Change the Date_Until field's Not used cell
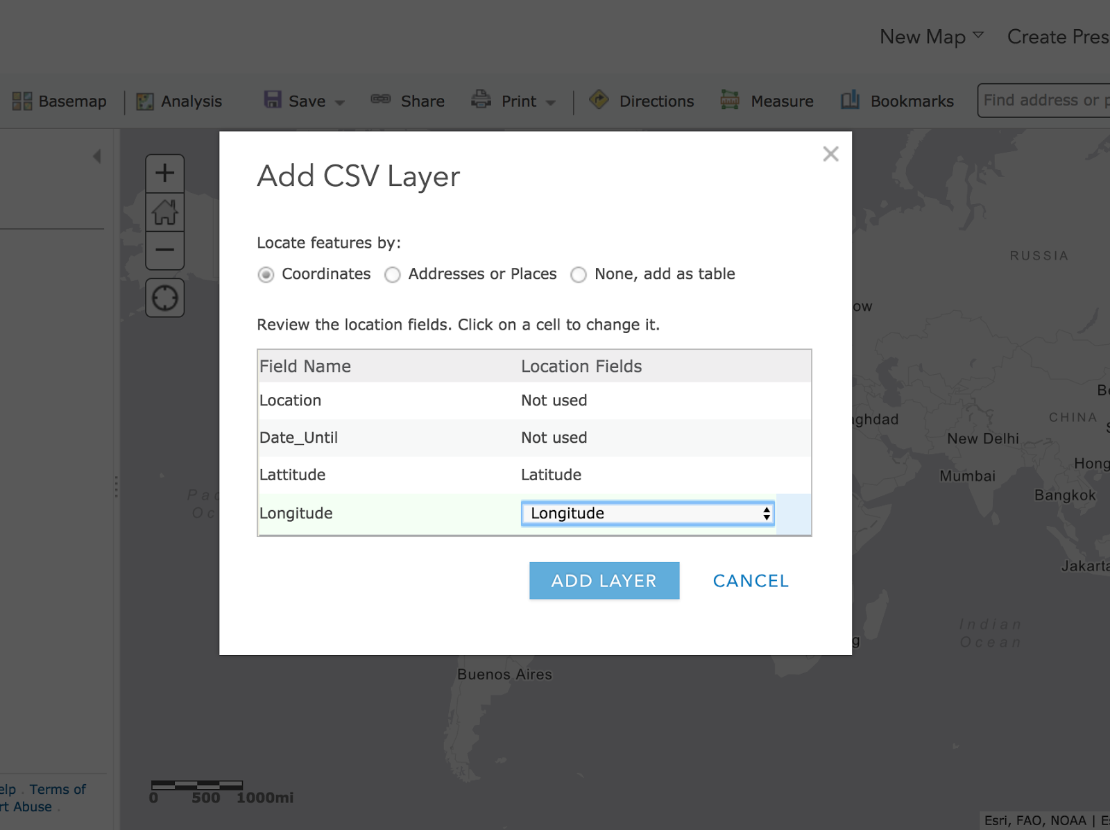This screenshot has height=830, width=1110. click(x=665, y=438)
